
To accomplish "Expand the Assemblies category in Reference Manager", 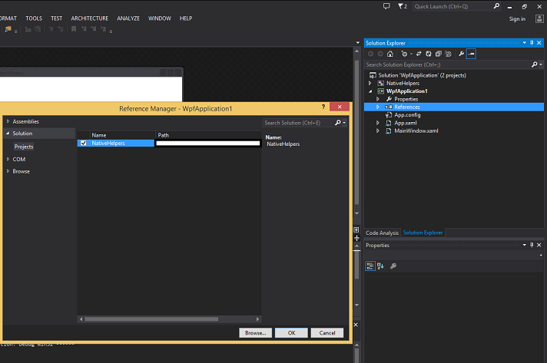I will pos(8,121).
